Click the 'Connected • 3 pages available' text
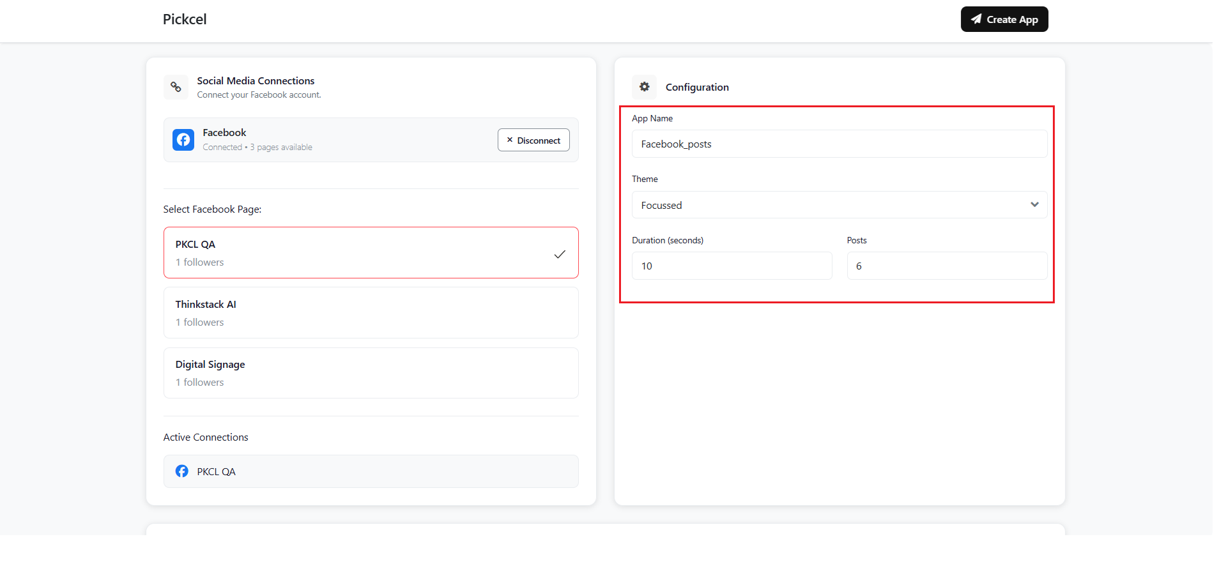The image size is (1226, 562). tap(257, 148)
